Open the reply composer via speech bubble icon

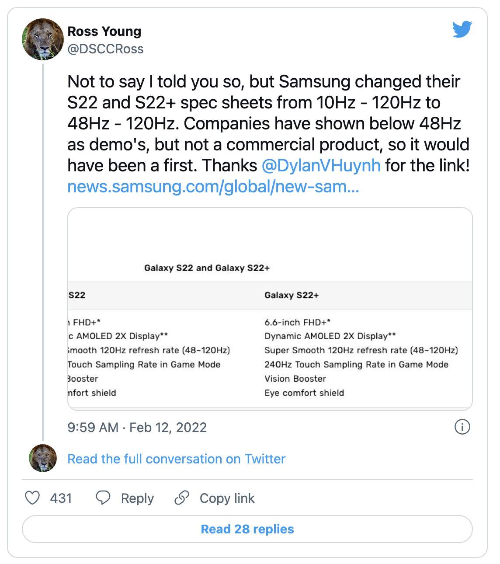pyautogui.click(x=104, y=498)
